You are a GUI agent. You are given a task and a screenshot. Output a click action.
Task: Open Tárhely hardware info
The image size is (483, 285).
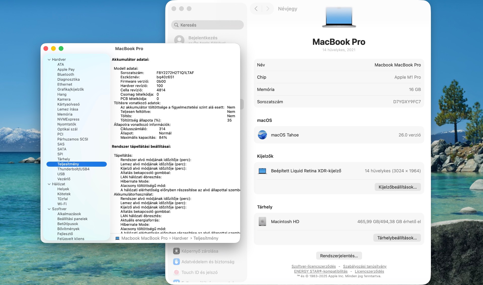pyautogui.click(x=64, y=159)
